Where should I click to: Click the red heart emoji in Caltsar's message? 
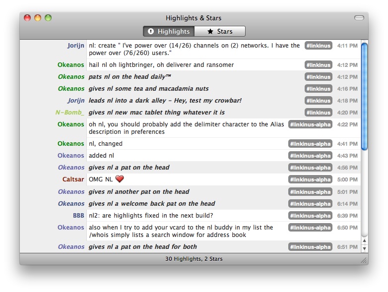coord(120,179)
